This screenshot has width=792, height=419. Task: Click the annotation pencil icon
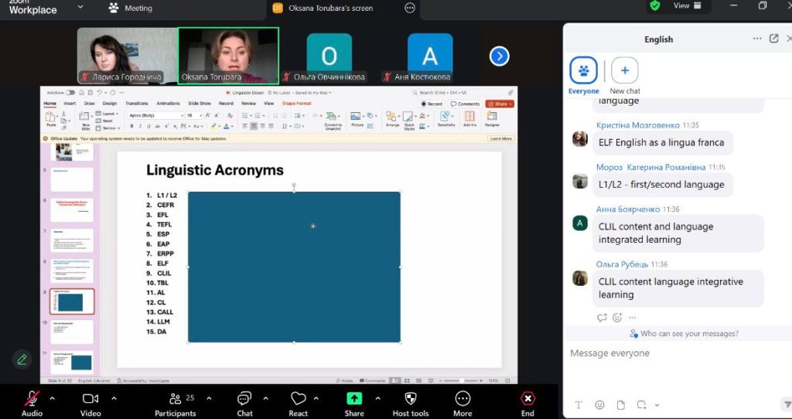point(22,359)
